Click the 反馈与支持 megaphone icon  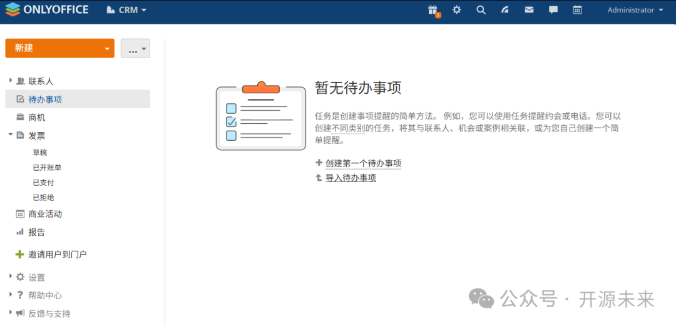pos(20,313)
